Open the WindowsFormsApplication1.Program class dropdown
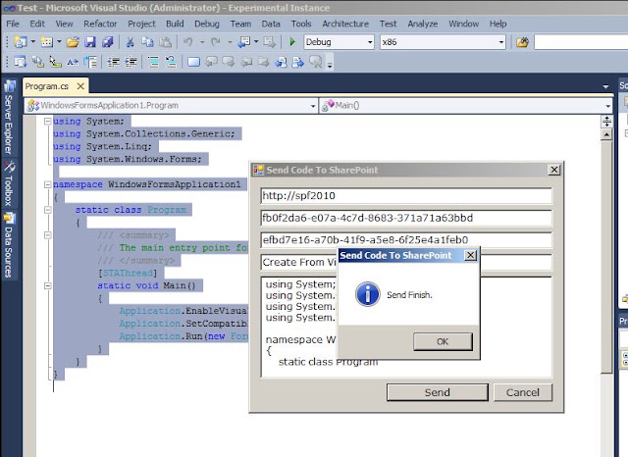Image resolution: width=628 pixels, height=457 pixels. pyautogui.click(x=172, y=106)
